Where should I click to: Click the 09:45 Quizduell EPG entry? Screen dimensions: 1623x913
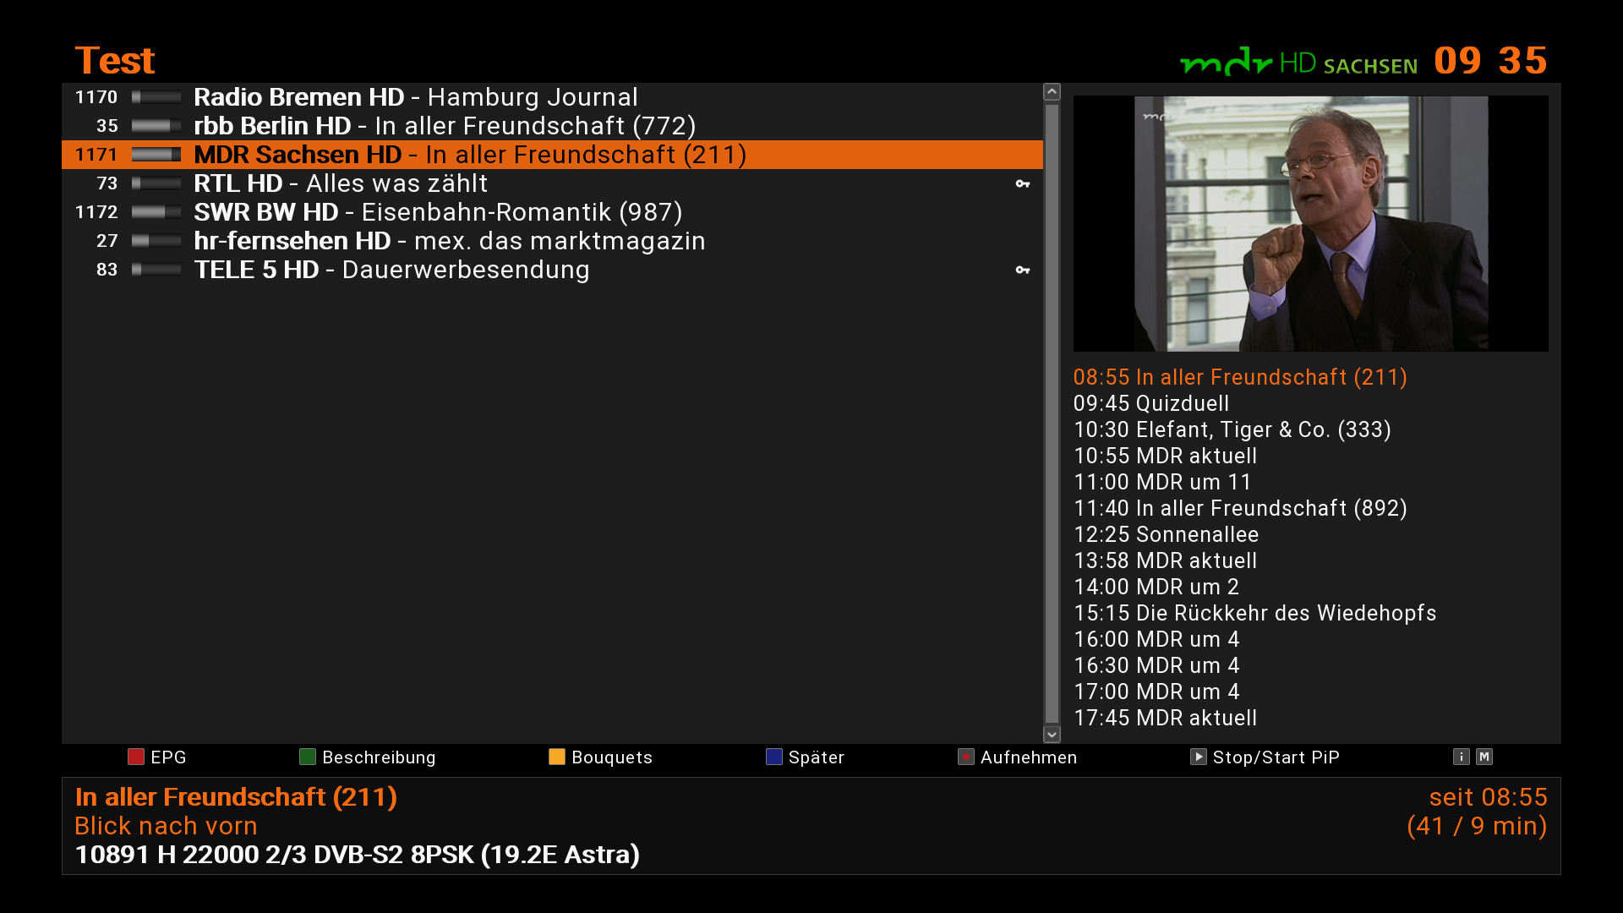pyautogui.click(x=1150, y=403)
